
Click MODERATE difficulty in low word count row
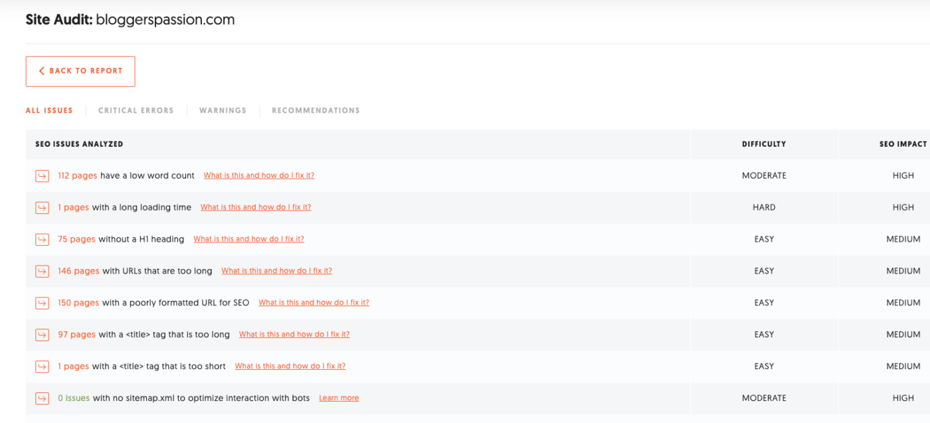tap(764, 175)
